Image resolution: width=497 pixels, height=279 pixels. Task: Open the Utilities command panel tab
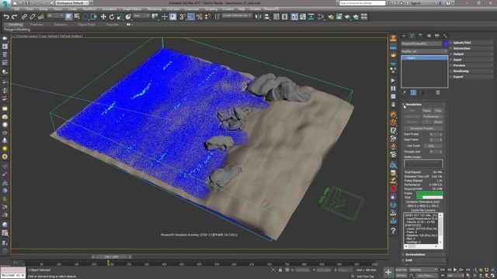click(x=445, y=36)
